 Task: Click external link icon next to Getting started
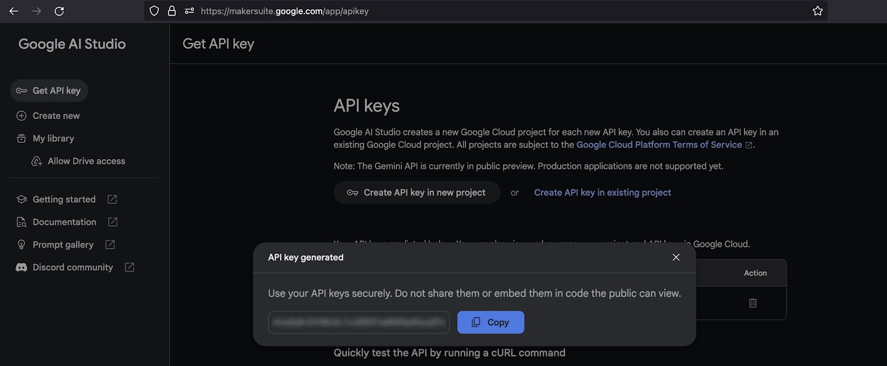112,199
